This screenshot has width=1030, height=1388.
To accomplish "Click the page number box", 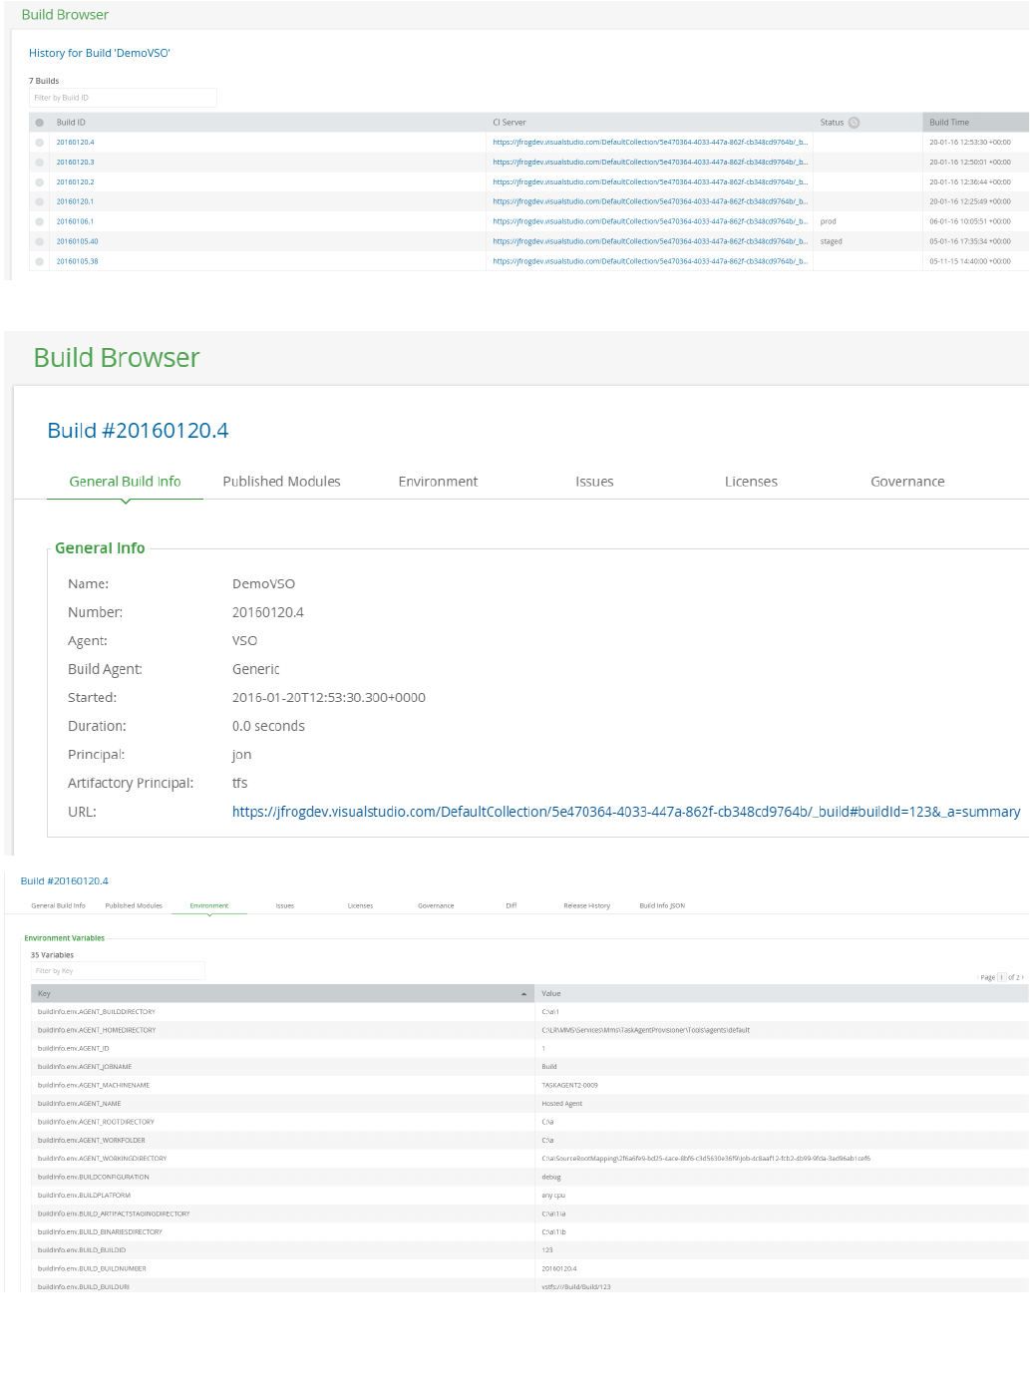I will click(x=1001, y=977).
